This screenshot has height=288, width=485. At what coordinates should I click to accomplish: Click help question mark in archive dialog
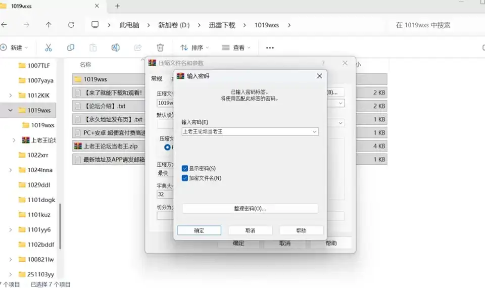coord(323,63)
